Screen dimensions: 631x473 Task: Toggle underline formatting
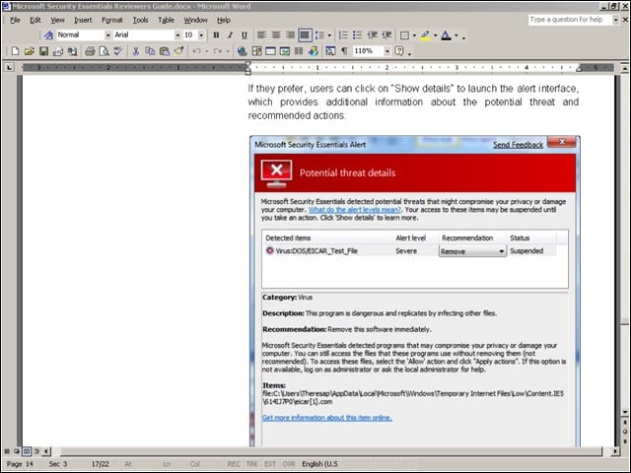(244, 35)
